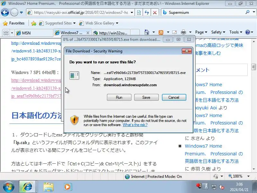Viewport: 257px width, 193px height.
Task: Close the Windows7 tab
Action: pos(88,33)
